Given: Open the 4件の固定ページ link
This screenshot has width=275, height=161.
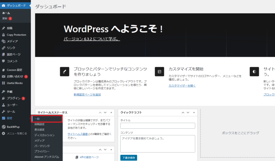Looking at the screenshot, I should (89, 157).
